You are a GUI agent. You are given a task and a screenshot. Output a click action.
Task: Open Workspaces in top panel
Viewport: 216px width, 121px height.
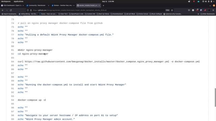coord(6,1)
